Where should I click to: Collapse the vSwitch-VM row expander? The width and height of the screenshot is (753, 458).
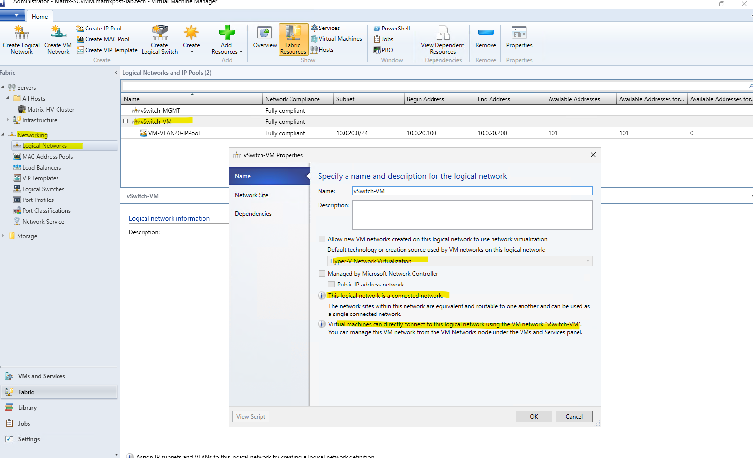(125, 121)
